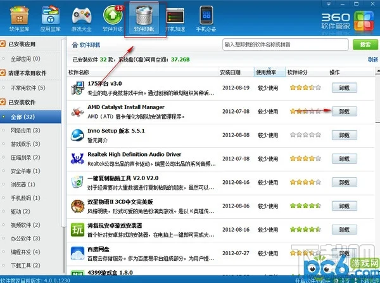Viewport: 380px width, 283px height.
Task: Click the Realtek audio driver crab icon
Action: [77, 159]
